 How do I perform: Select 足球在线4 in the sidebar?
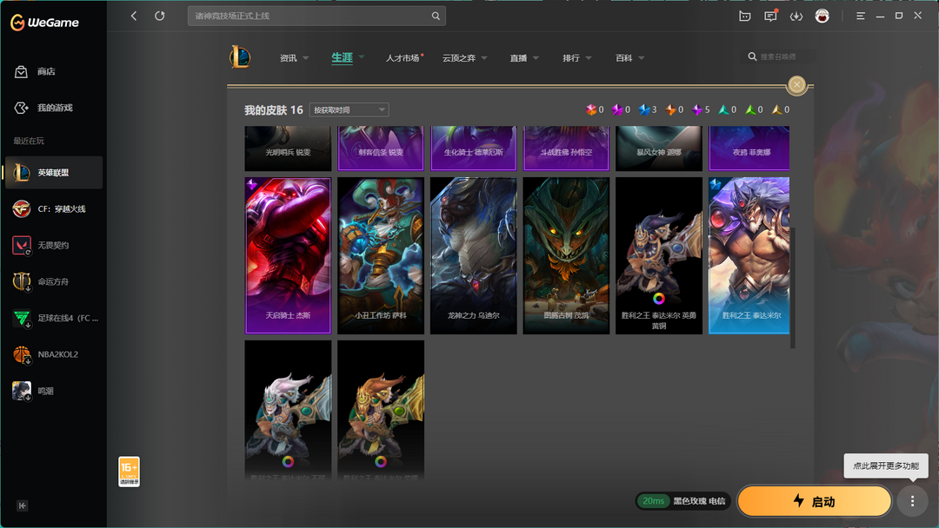[x=54, y=318]
